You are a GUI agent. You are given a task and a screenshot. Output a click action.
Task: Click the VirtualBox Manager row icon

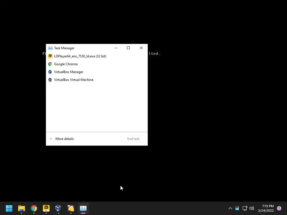point(50,72)
